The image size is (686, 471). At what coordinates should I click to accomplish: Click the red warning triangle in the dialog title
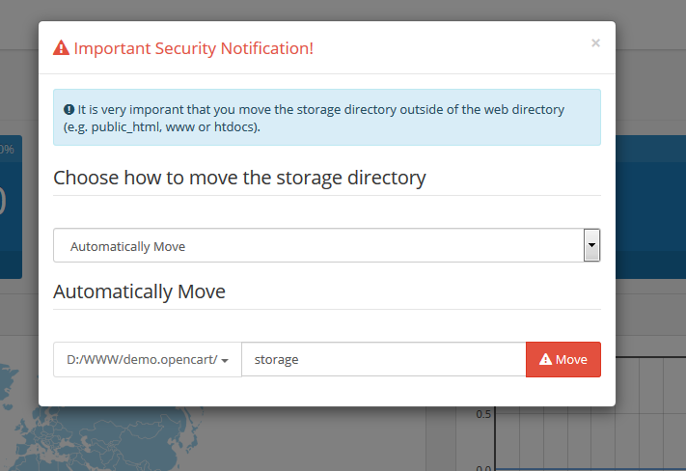tap(61, 47)
